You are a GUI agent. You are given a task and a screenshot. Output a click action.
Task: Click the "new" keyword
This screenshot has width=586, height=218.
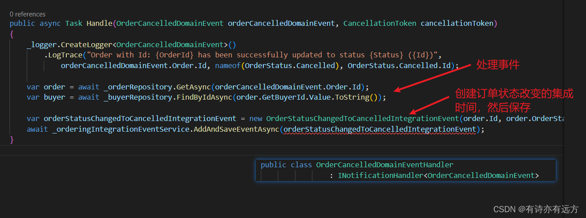[x=255, y=119]
